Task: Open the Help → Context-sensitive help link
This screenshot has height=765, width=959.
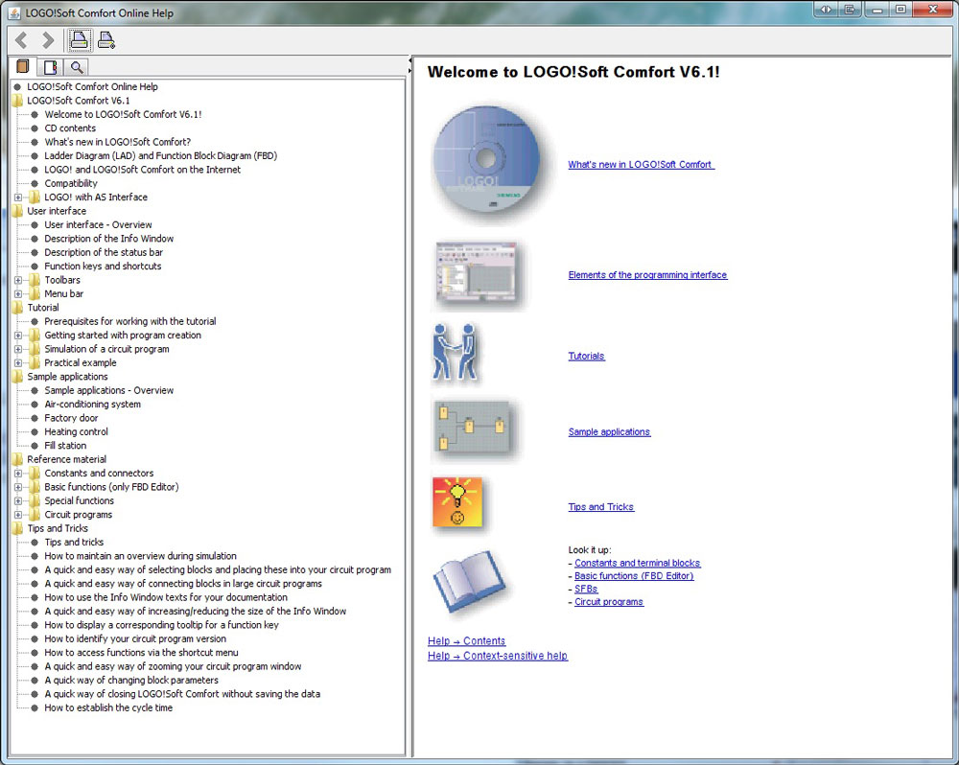Action: [497, 656]
